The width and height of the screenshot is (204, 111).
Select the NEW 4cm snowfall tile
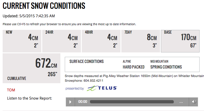coord(22,41)
